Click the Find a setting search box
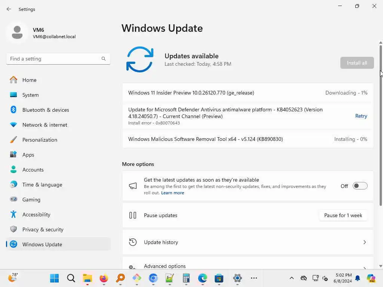 [x=58, y=59]
